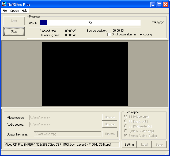Click the source position value 00:00:15
The height and width of the screenshot is (156, 170).
[x=118, y=31]
